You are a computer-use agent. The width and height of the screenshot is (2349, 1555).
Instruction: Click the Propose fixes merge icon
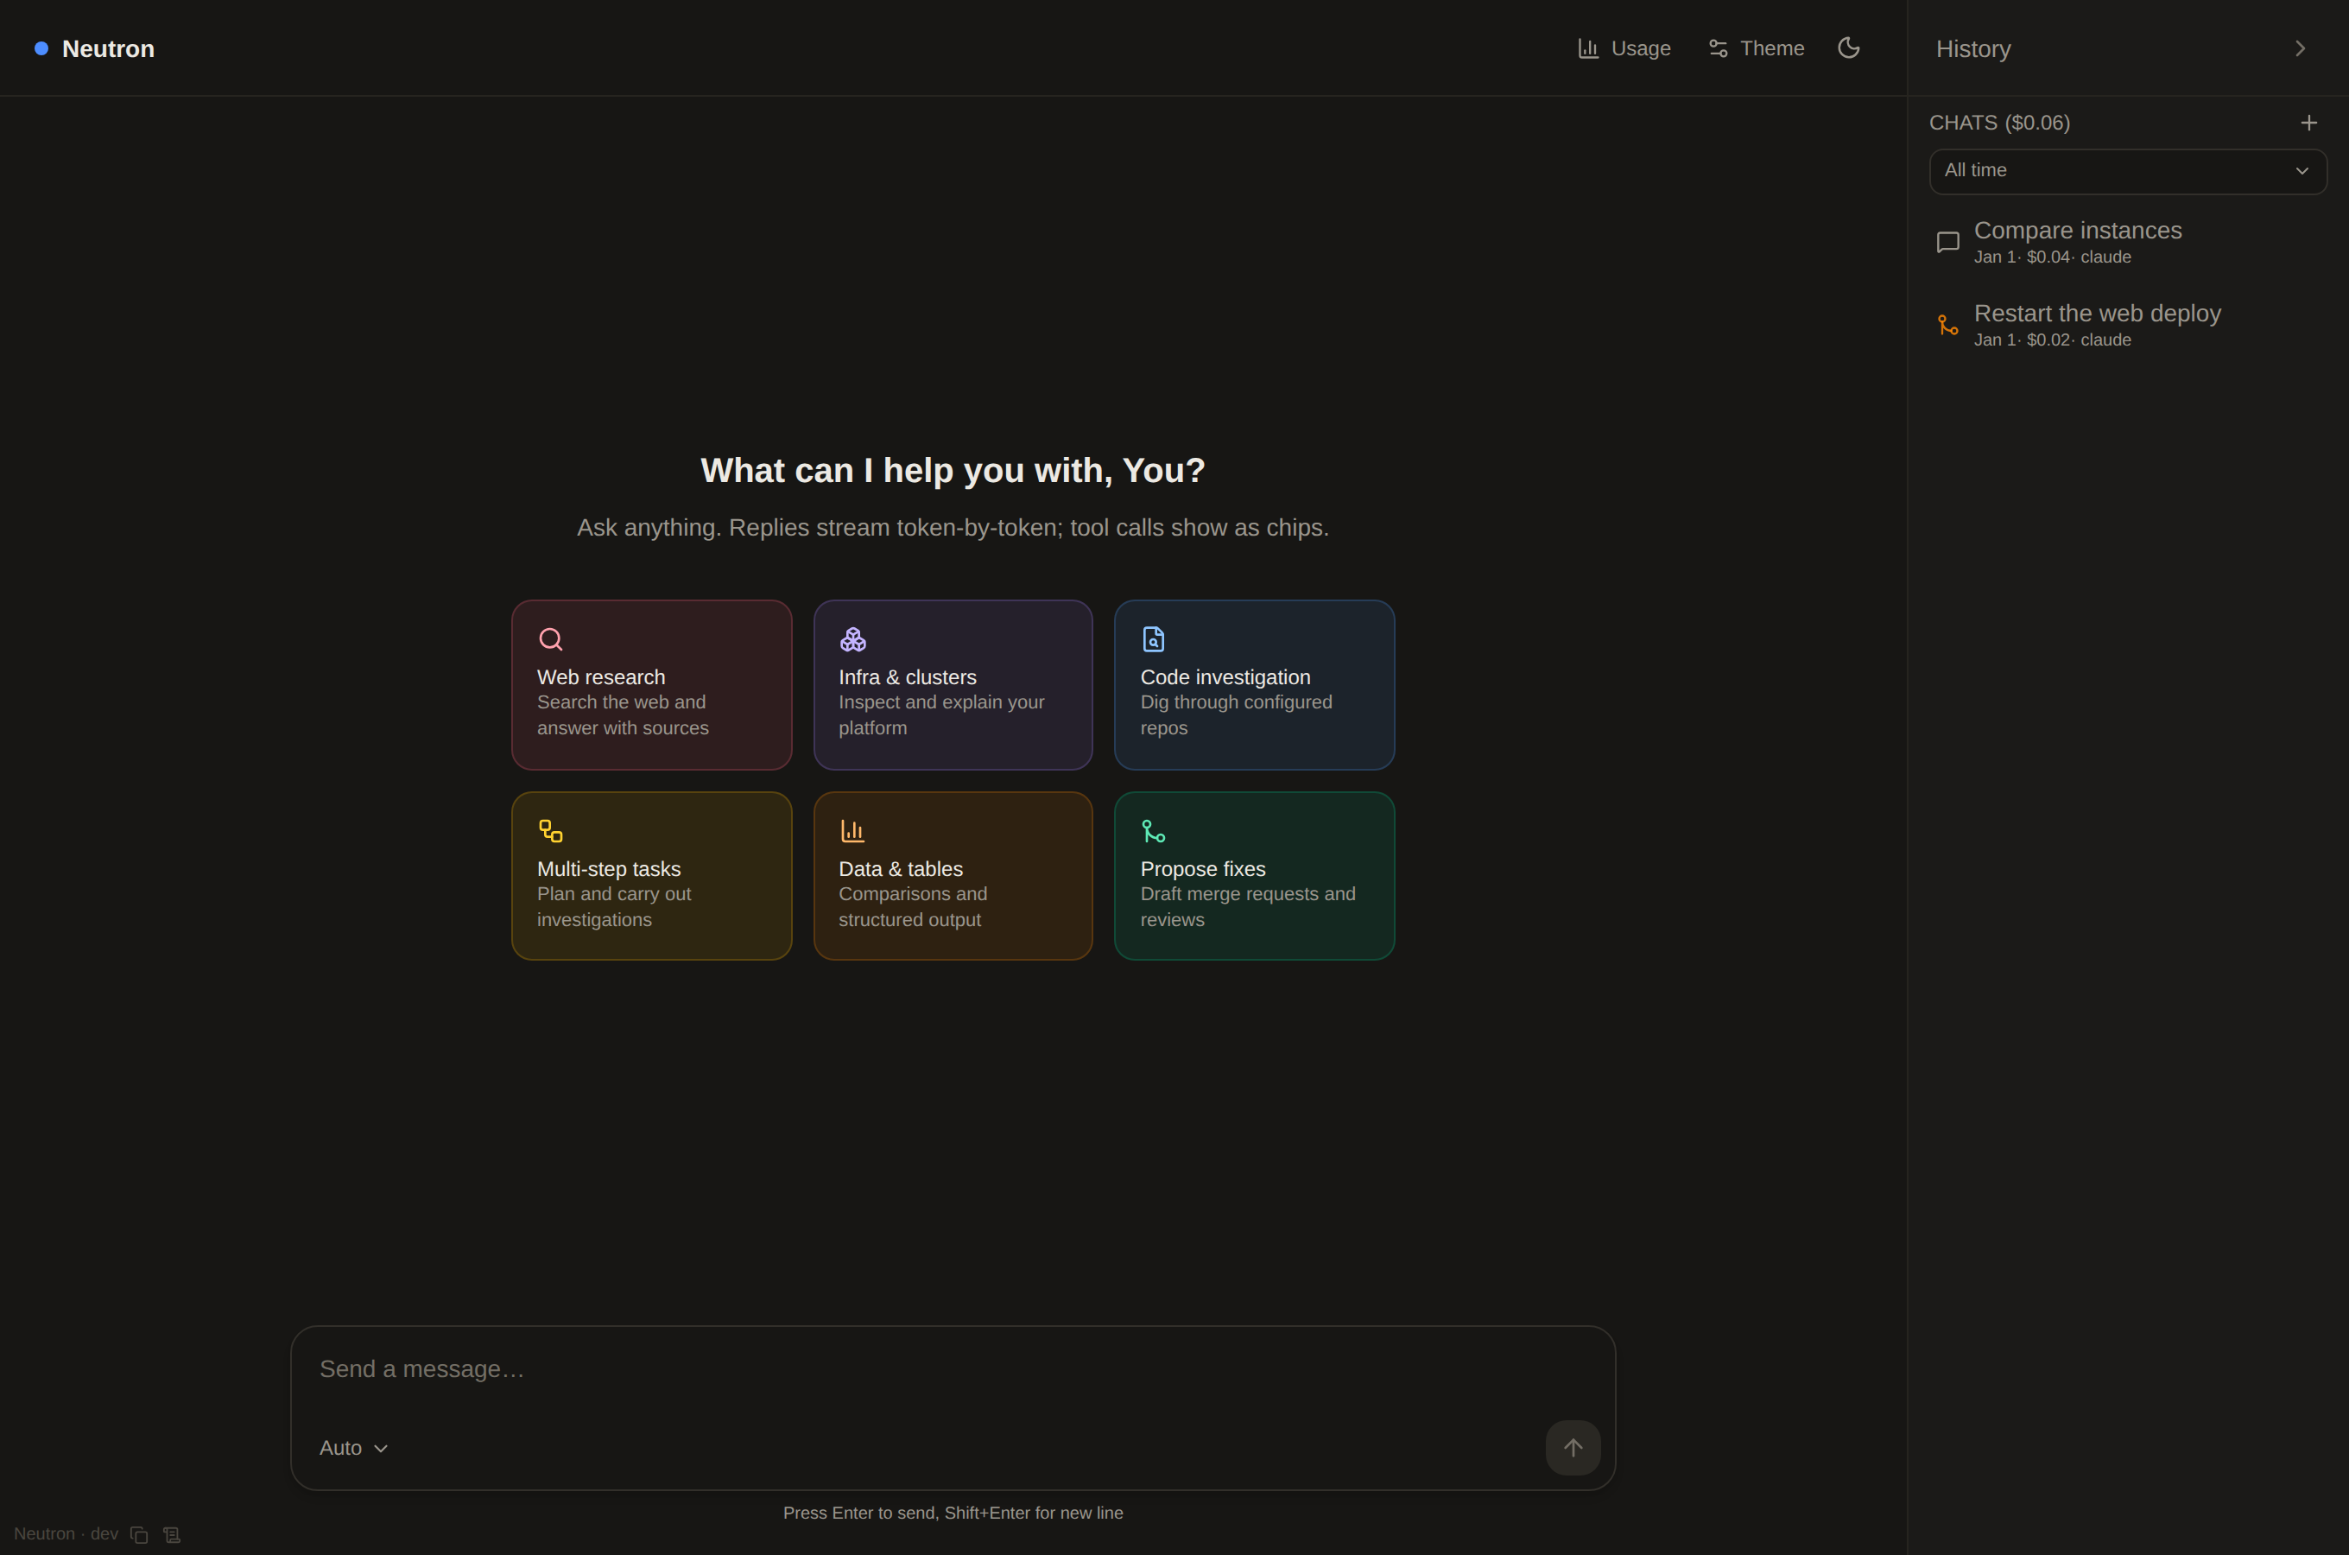tap(1153, 830)
